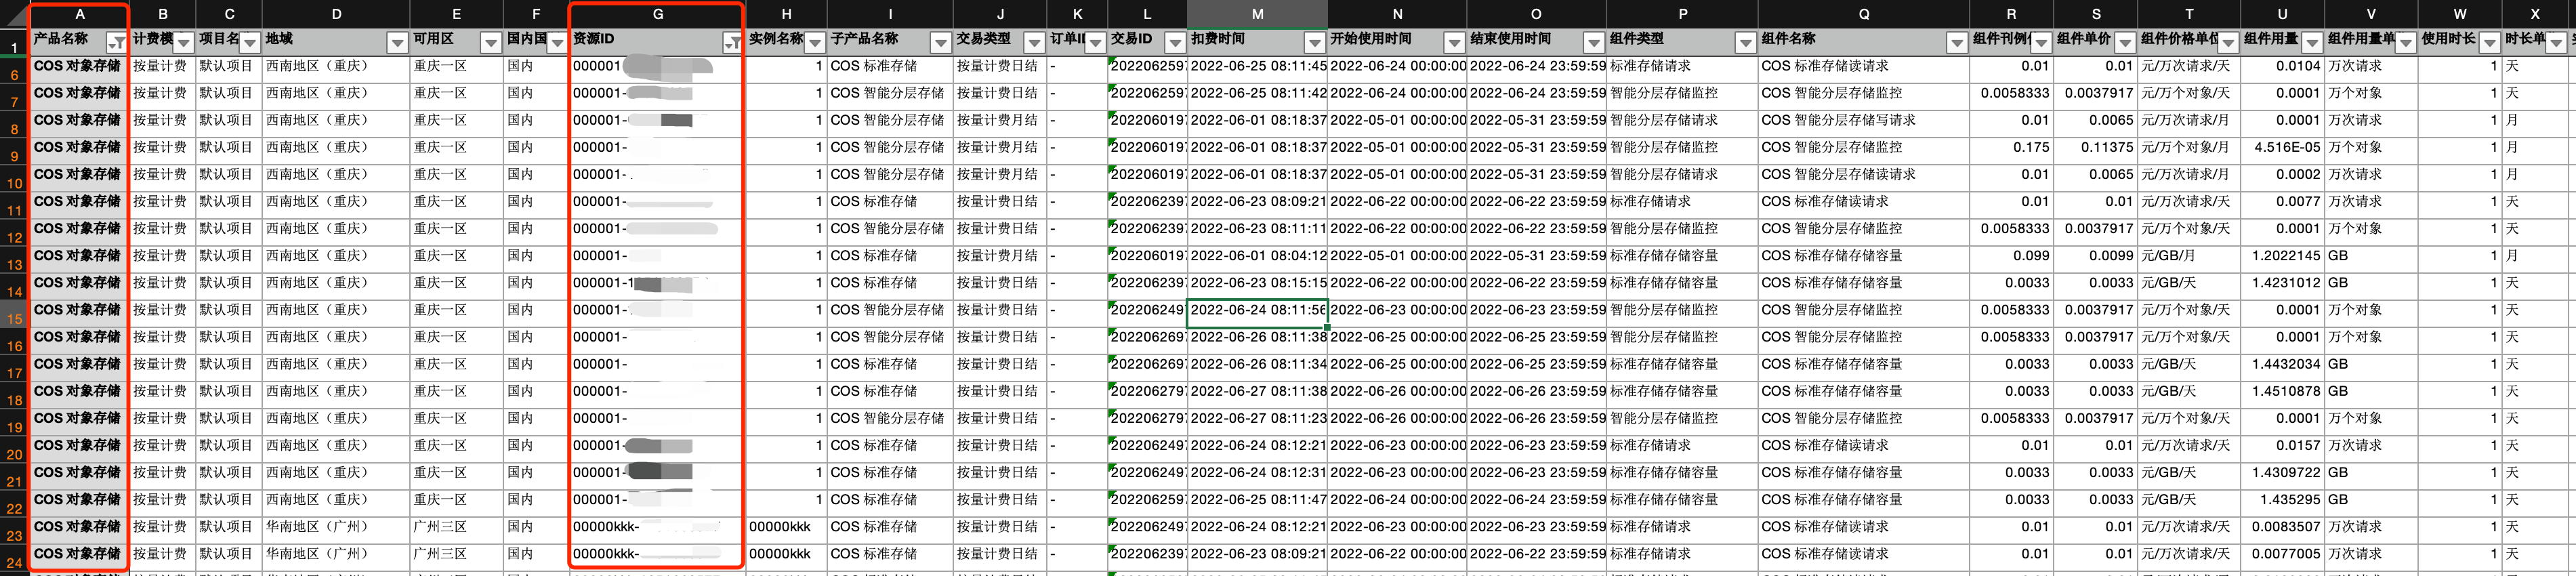Open the 组件价格单位 column filter dropdown
This screenshot has width=2576, height=576.
[x=2229, y=42]
